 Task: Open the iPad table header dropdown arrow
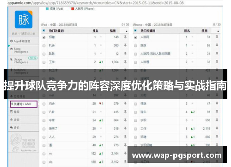[127, 31]
